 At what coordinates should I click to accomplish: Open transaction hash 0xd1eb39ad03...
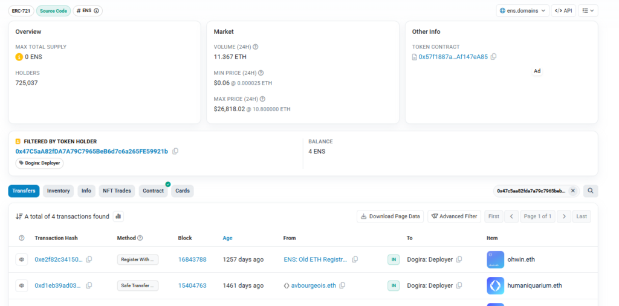(x=57, y=285)
